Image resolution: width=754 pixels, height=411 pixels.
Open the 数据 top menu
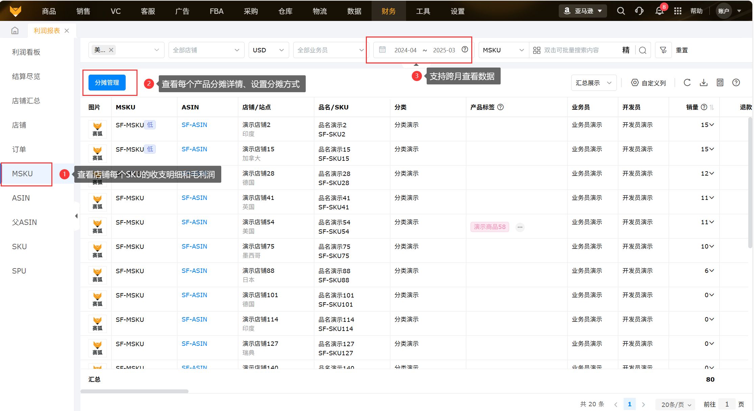(354, 11)
